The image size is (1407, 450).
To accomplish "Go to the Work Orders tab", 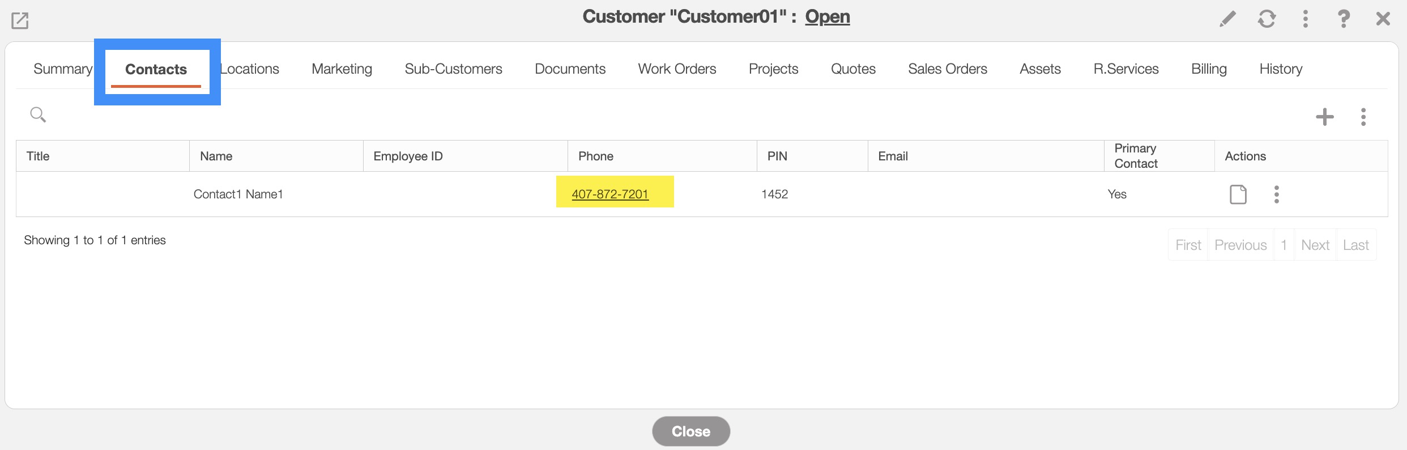I will (677, 69).
